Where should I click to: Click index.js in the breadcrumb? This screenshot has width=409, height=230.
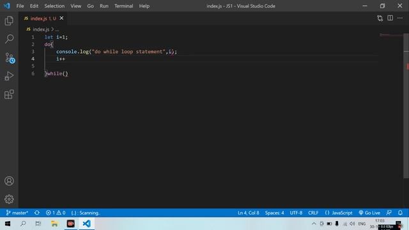coord(41,29)
